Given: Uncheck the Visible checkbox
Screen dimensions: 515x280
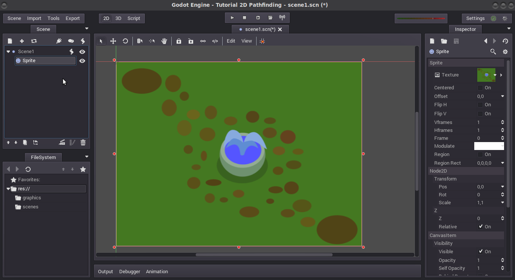Looking at the screenshot, I should tap(480, 252).
